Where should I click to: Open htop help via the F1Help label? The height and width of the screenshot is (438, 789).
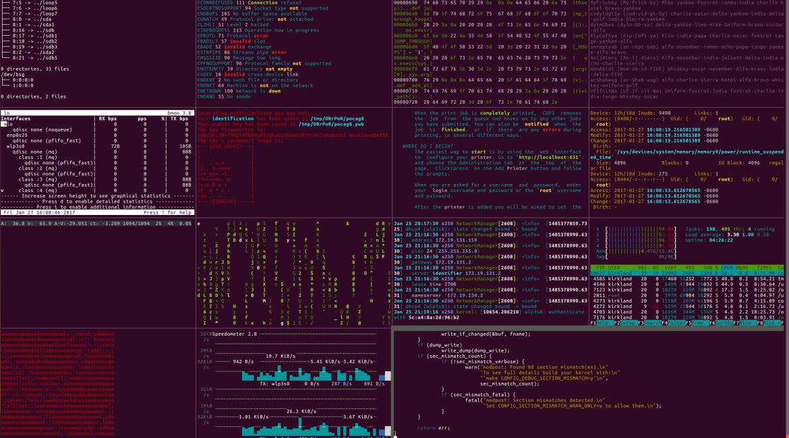600,323
